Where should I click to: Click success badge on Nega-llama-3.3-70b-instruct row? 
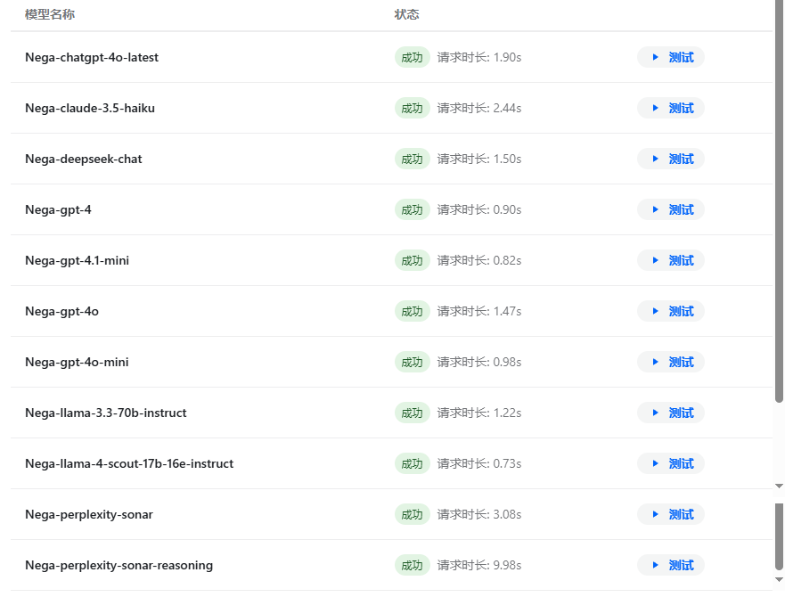[412, 413]
